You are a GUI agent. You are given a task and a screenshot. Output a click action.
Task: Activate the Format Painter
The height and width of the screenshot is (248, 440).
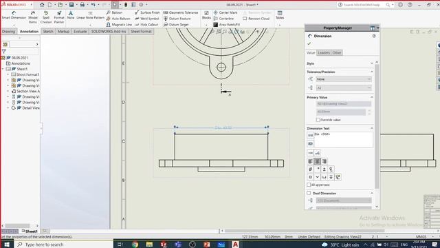click(x=59, y=17)
